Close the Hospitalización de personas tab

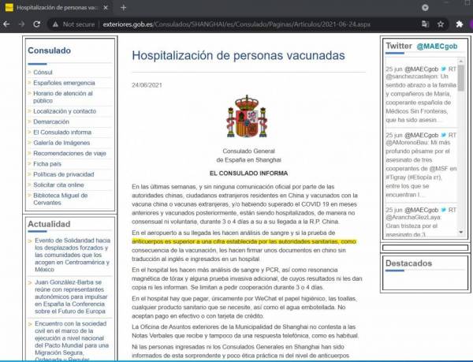[x=106, y=8]
